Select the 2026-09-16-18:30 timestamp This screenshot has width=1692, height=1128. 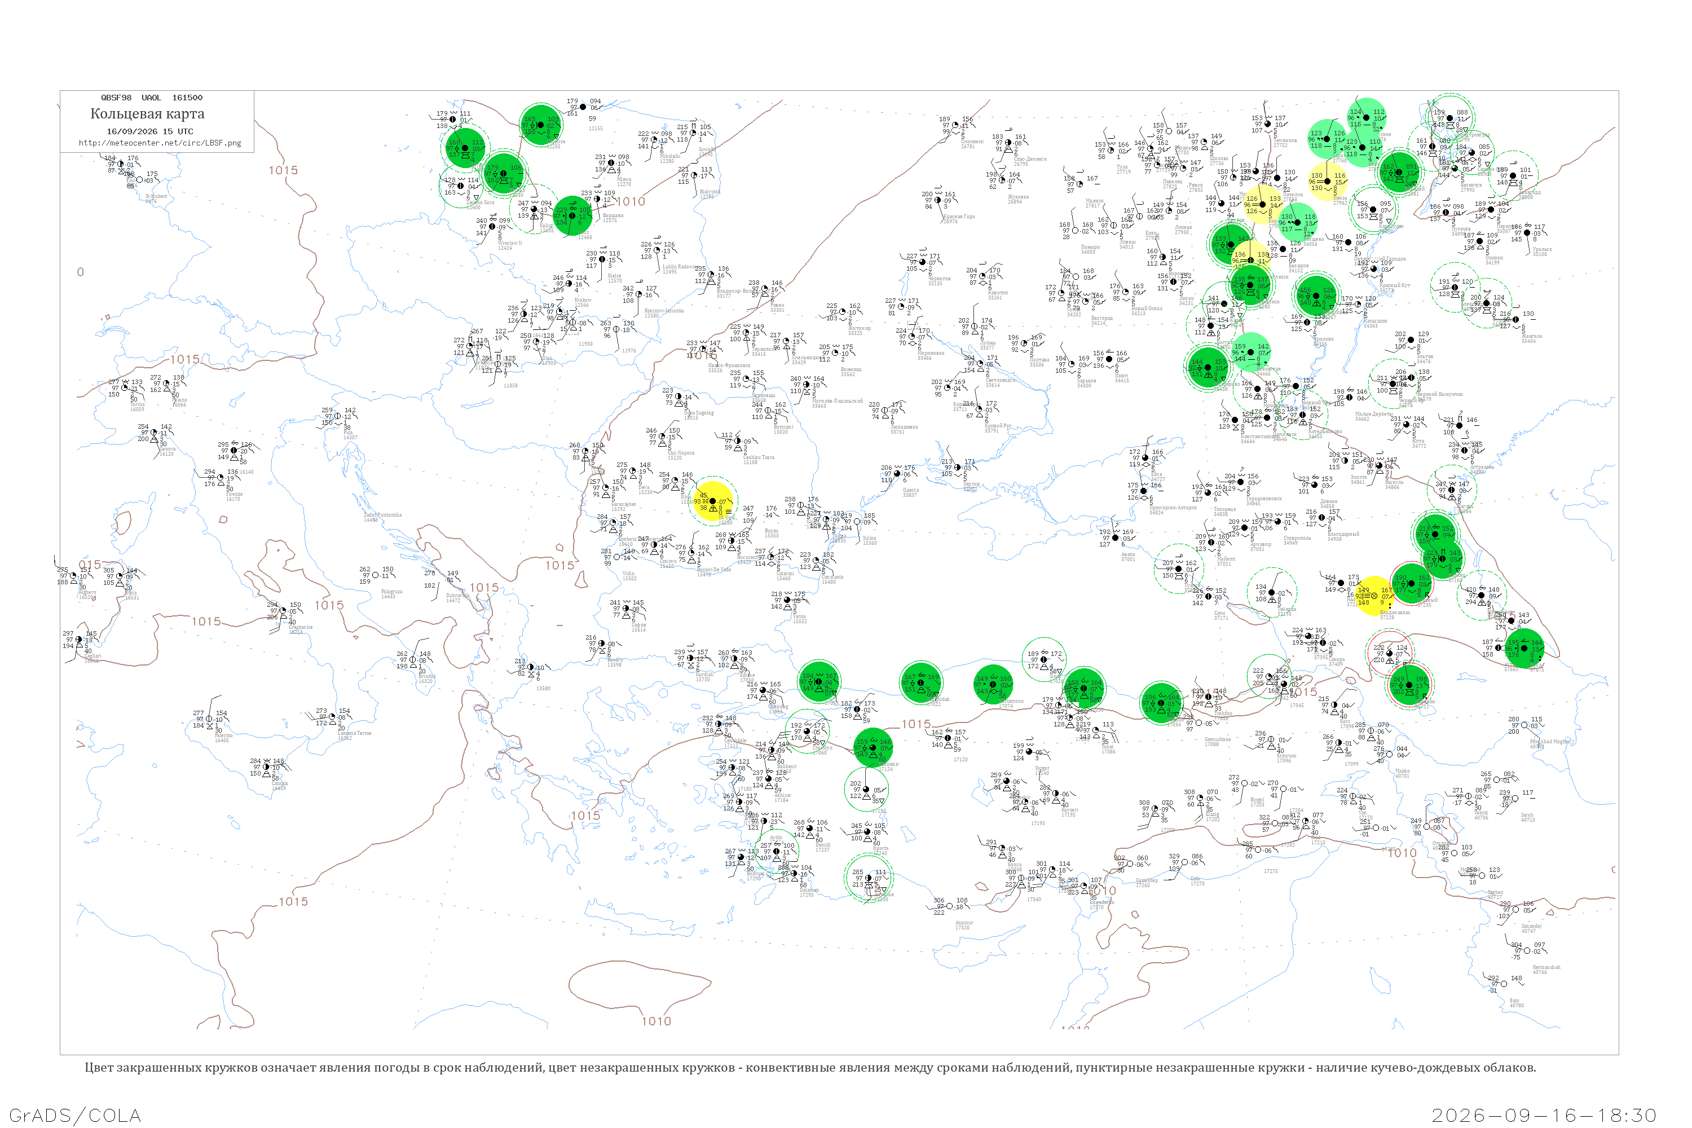[1544, 1115]
